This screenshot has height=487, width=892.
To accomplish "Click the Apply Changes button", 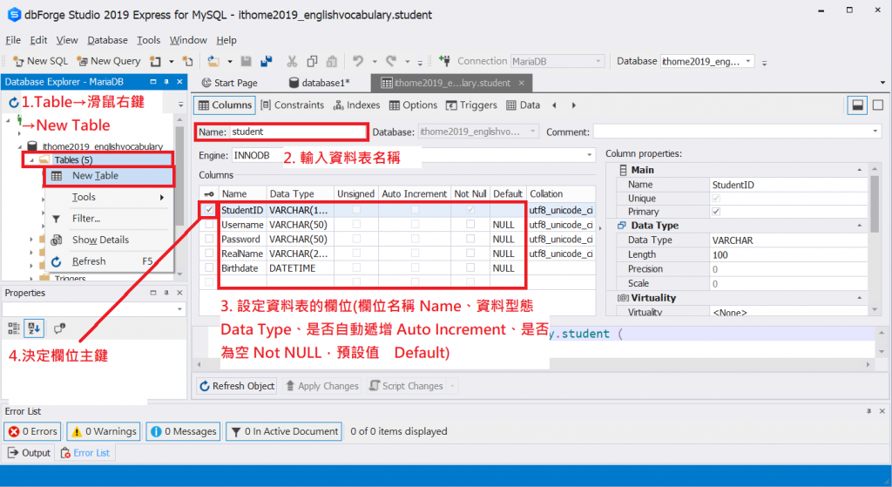I will coord(322,386).
